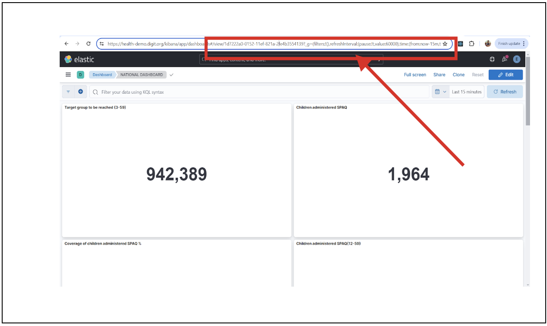Image resolution: width=547 pixels, height=326 pixels.
Task: Open the calendar quick date menu
Action: coord(440,92)
